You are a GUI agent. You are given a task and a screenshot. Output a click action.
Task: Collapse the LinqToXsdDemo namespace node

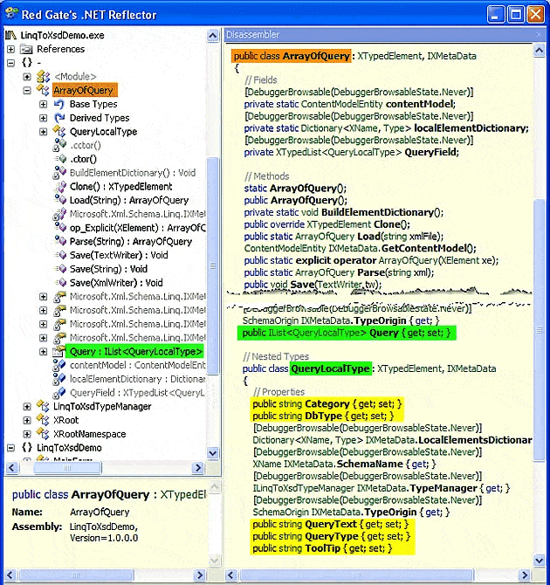click(10, 448)
